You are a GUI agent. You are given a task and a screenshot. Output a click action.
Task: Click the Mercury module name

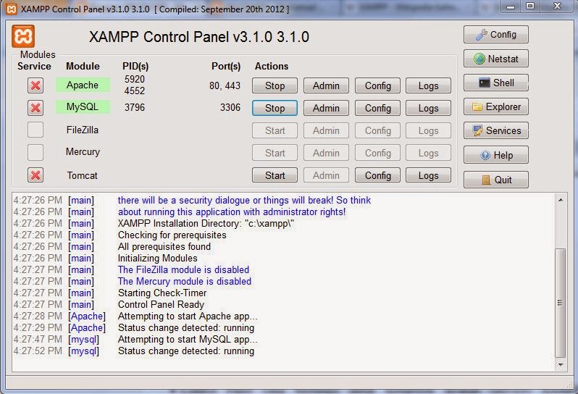tap(83, 152)
